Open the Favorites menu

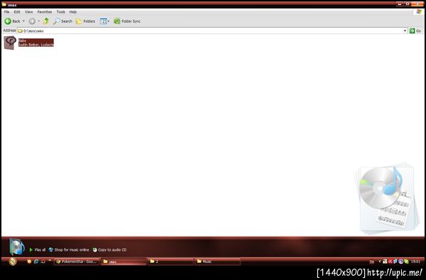45,12
